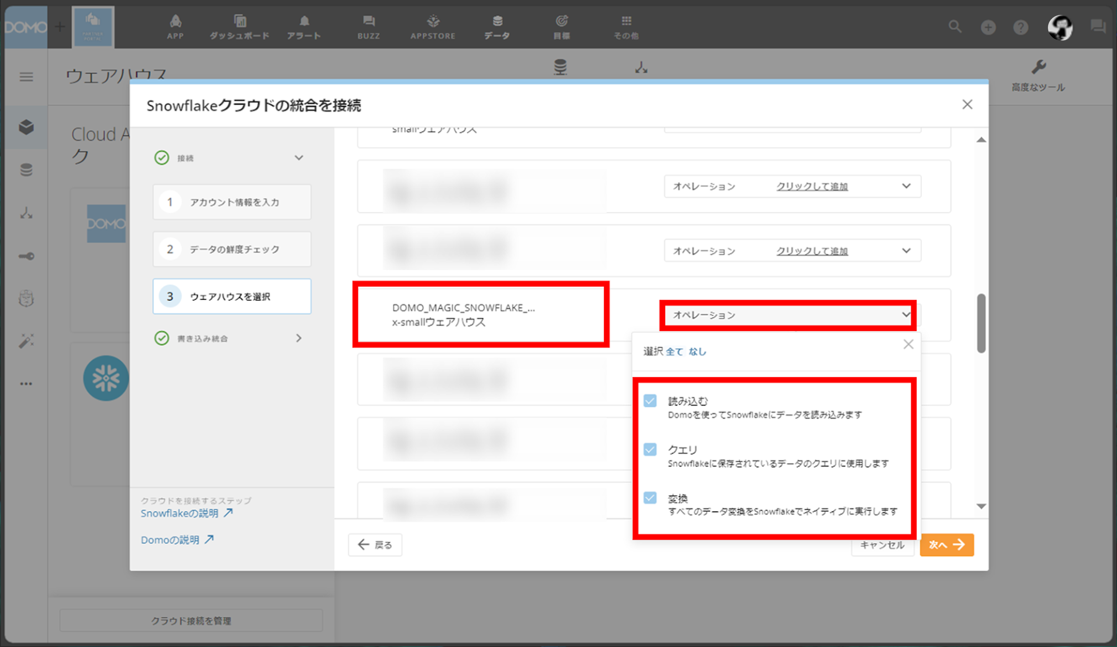Click the orange 次へ button
The width and height of the screenshot is (1117, 647).
[x=947, y=545]
